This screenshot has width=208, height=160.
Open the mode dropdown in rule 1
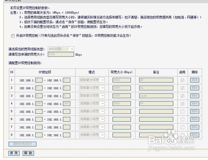point(92,80)
